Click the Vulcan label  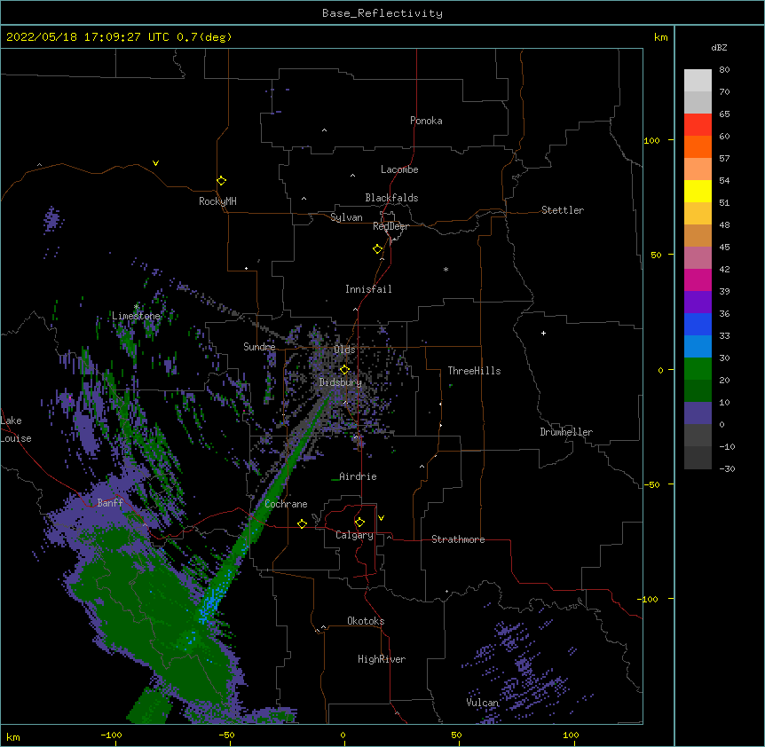tap(482, 703)
